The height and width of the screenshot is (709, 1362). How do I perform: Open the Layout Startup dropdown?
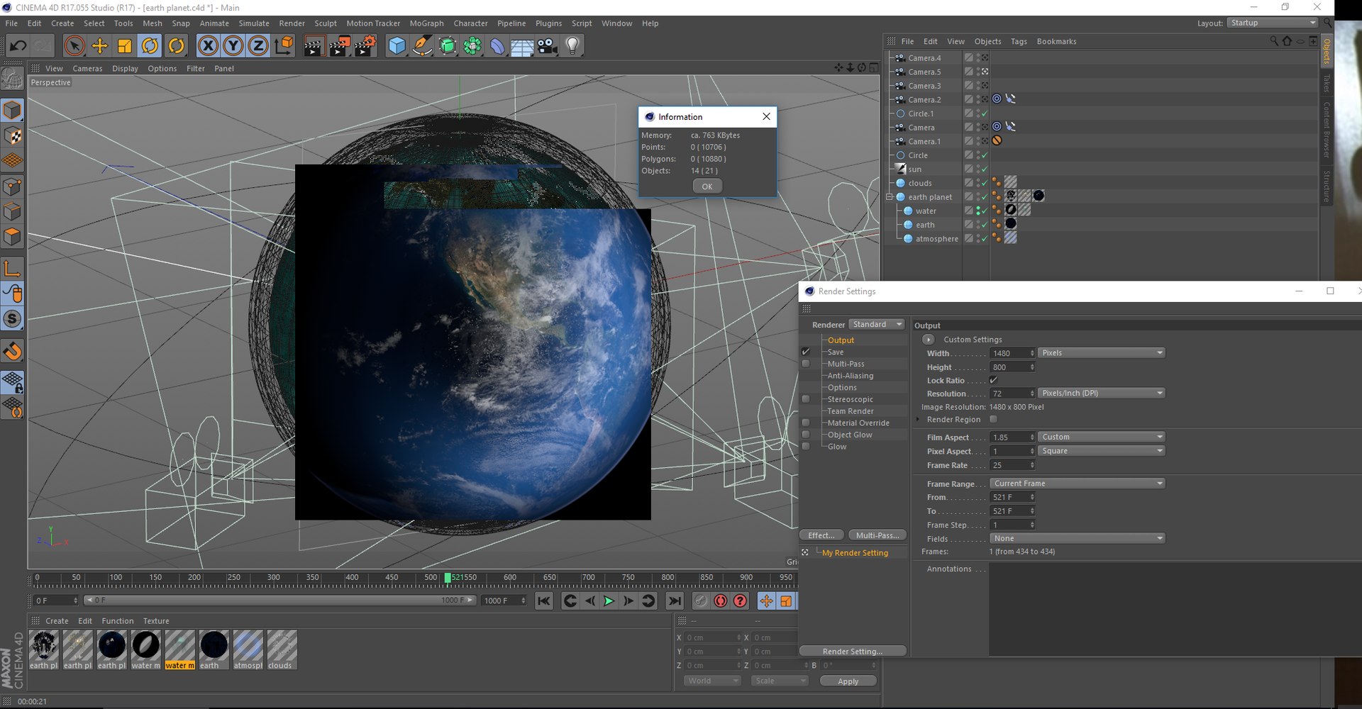click(x=1273, y=23)
